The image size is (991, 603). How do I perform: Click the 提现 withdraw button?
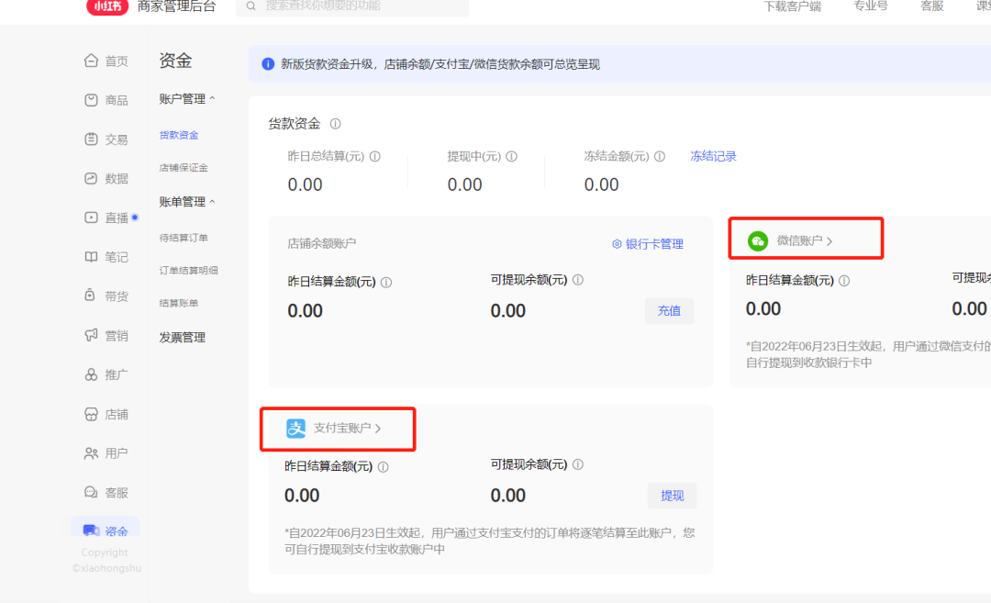click(672, 496)
